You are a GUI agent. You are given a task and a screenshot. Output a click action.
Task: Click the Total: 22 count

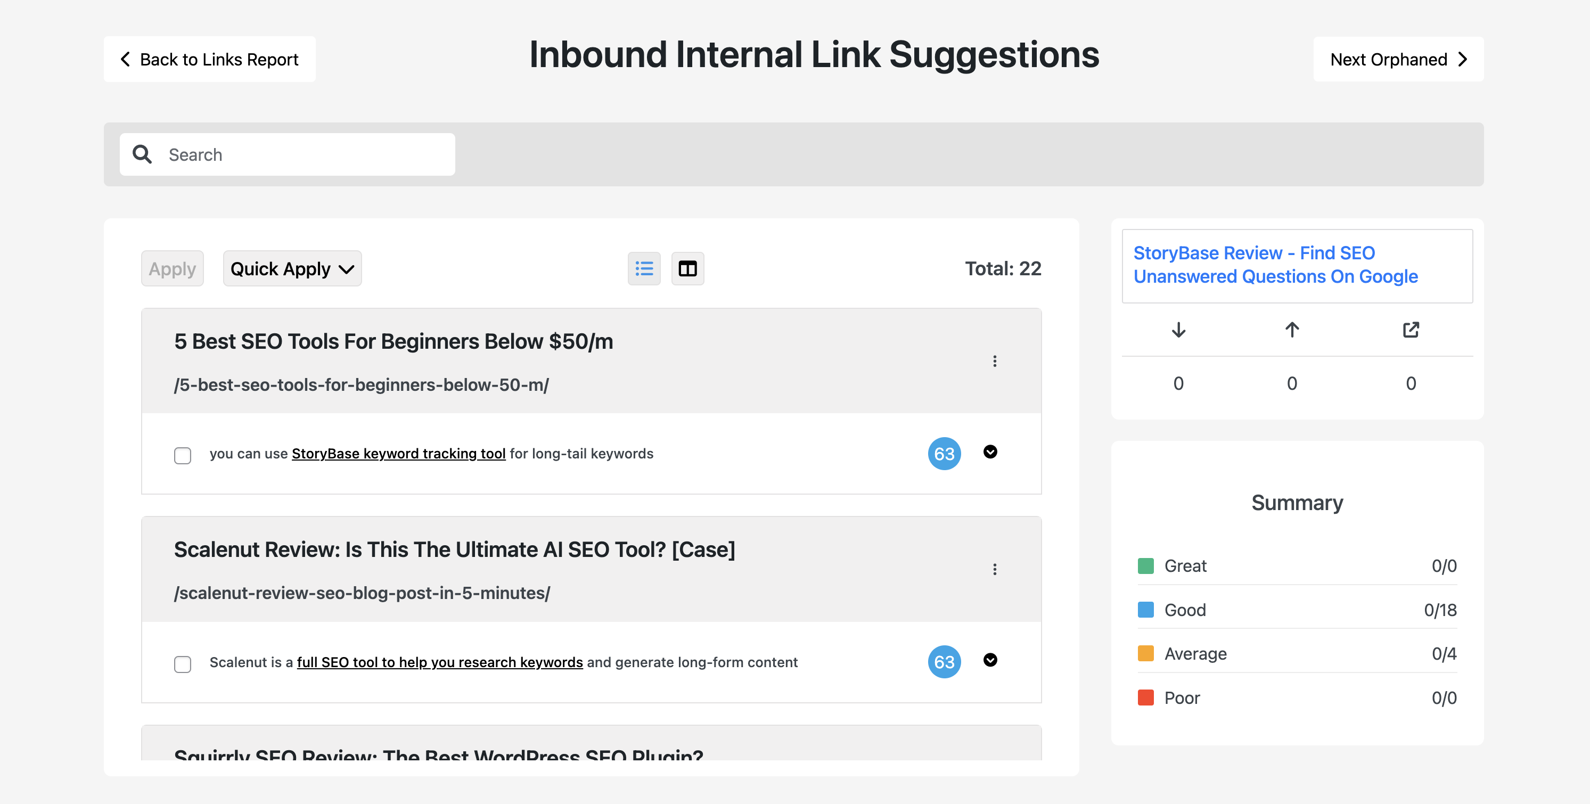1003,268
